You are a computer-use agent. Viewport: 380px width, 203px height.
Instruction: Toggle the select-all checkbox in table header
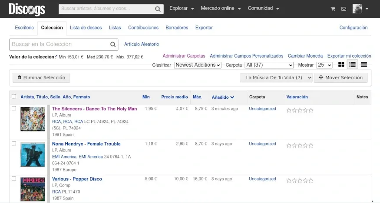click(14, 97)
